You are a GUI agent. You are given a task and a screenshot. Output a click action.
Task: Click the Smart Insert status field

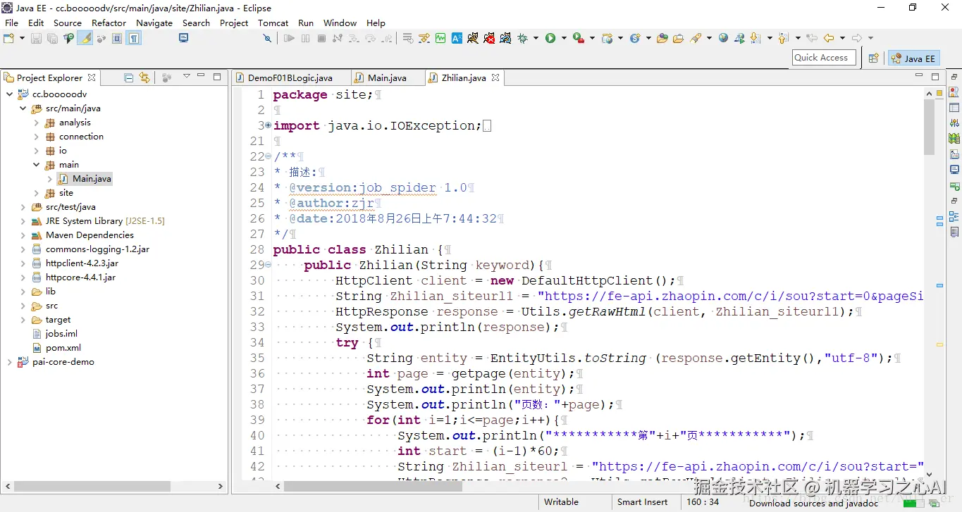click(x=642, y=502)
